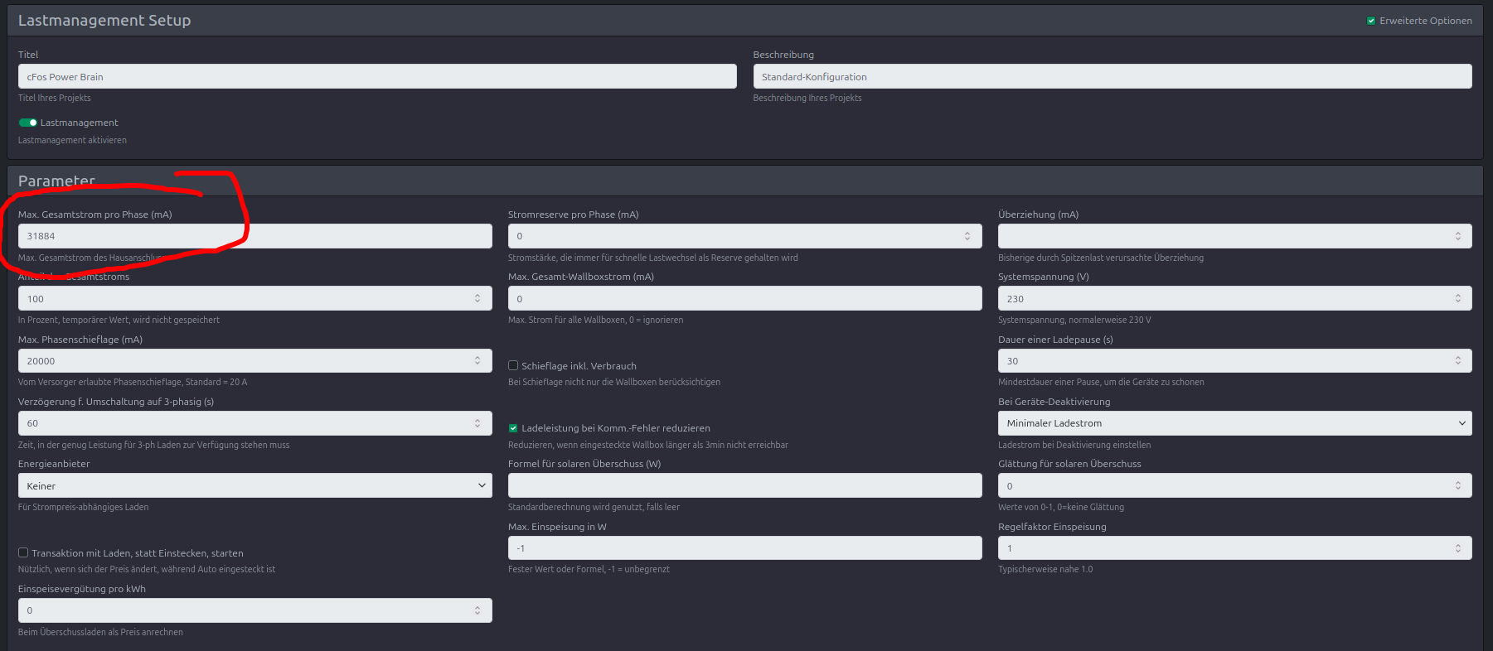The image size is (1493, 651).
Task: Click stepper in Dauer einer Ladepause
Action: (1457, 360)
